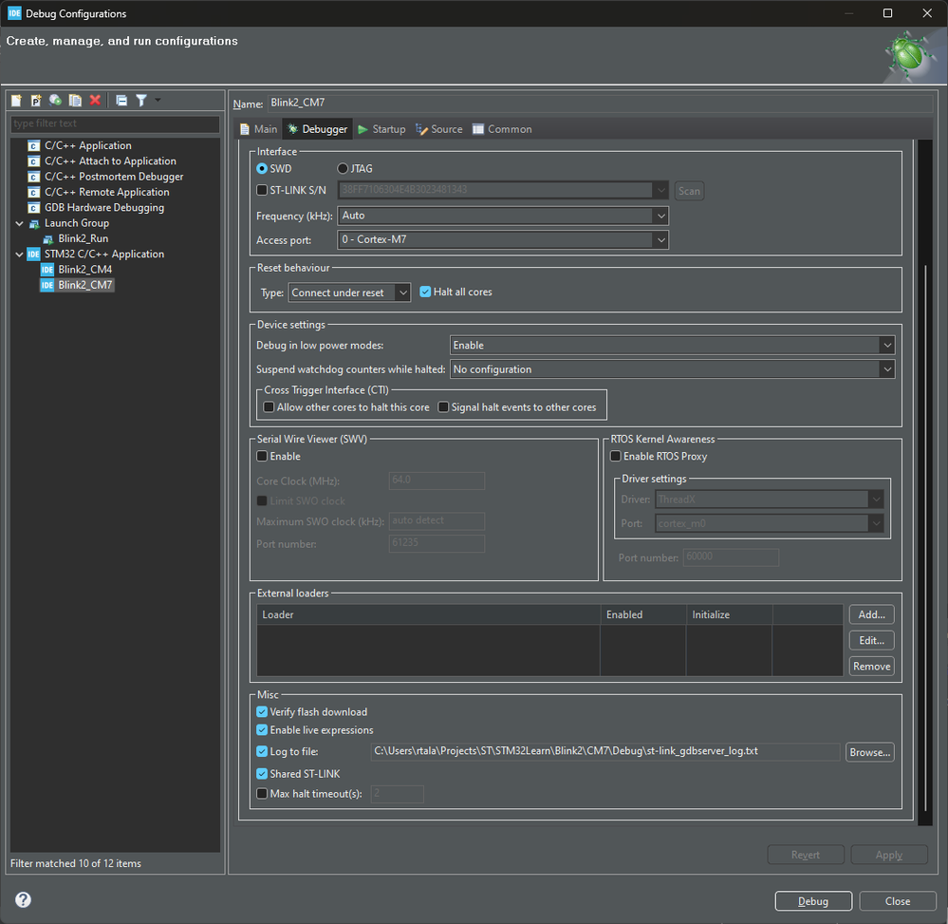Enable the Serial Wire Viewer checkbox
Image resolution: width=948 pixels, height=924 pixels.
pos(263,457)
